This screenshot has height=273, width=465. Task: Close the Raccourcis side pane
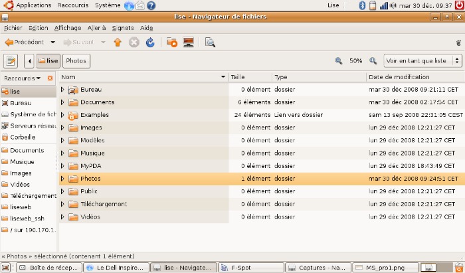point(50,78)
